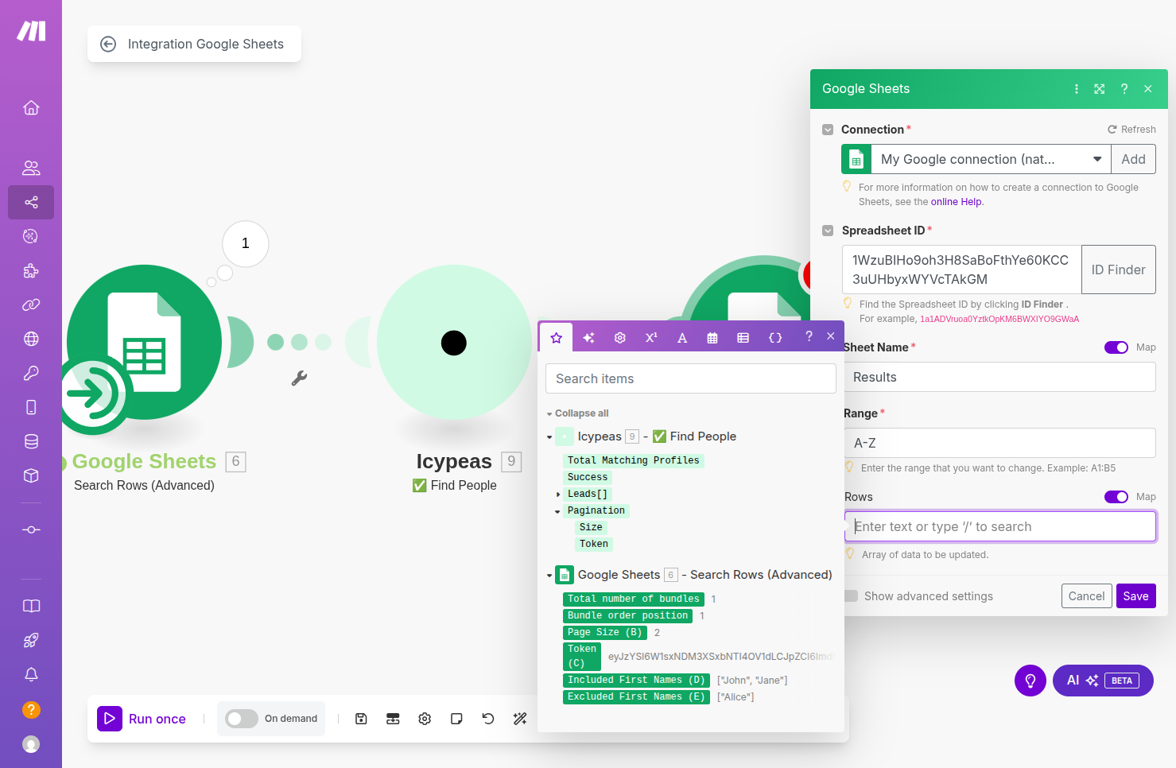Click the Explain flow rocket icon
1176x768 pixels.
[31, 640]
